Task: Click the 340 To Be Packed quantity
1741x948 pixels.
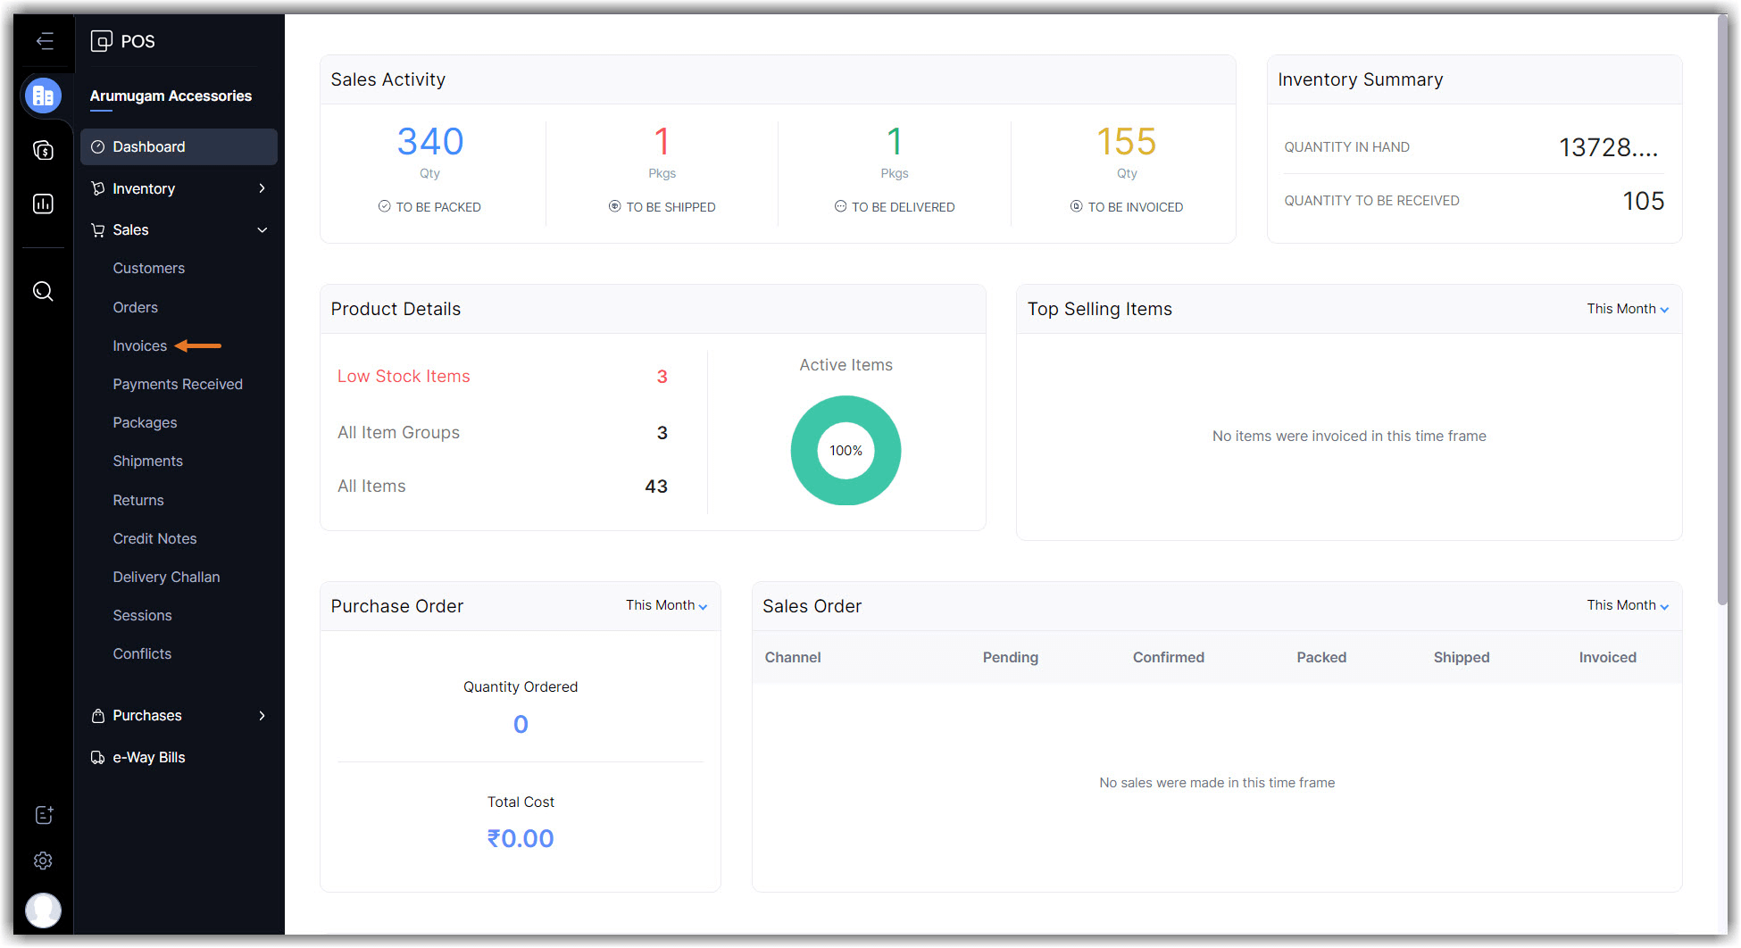Action: [x=429, y=142]
